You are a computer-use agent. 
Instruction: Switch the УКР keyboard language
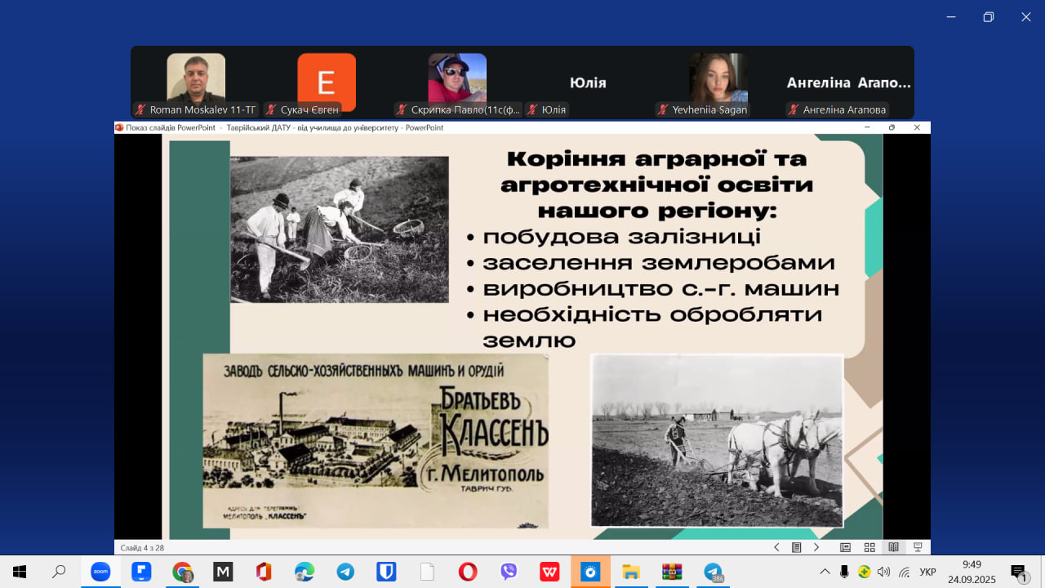point(927,572)
